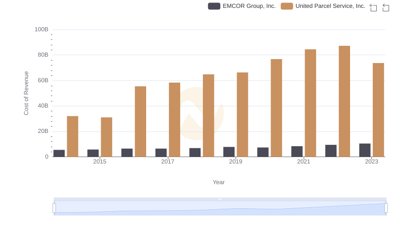The image size is (395, 227).
Task: Click the 100B label on the y-axis
Action: click(41, 30)
